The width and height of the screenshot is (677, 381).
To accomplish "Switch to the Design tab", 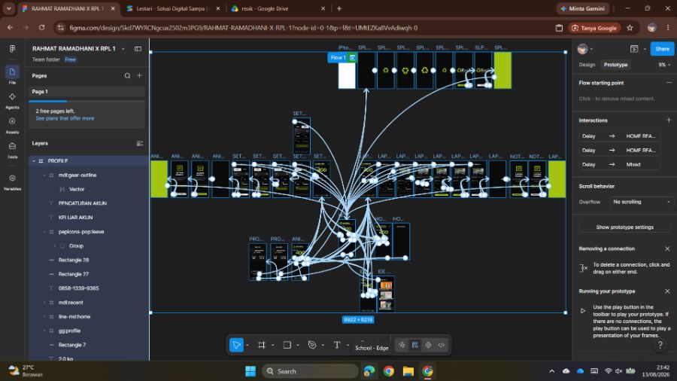I will point(587,65).
